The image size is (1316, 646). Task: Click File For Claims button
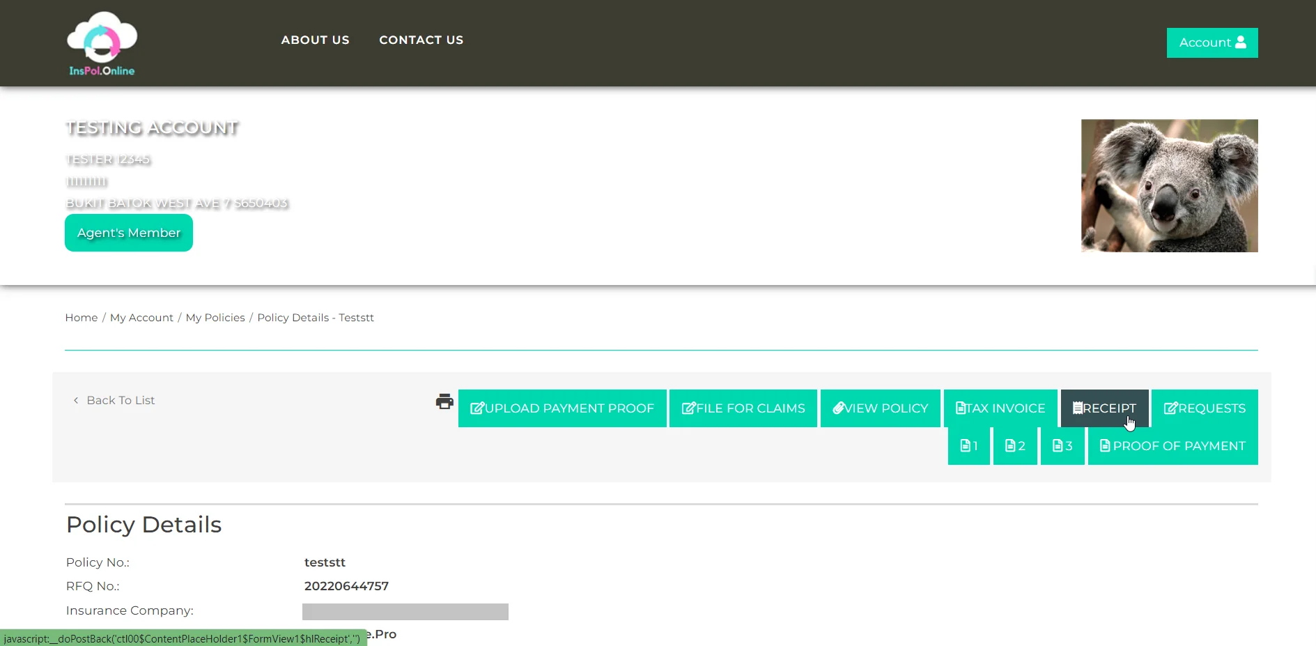pyautogui.click(x=743, y=408)
